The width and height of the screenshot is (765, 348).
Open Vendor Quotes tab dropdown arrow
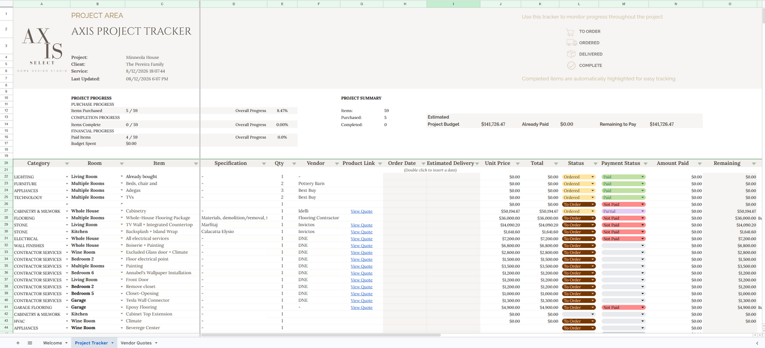156,343
